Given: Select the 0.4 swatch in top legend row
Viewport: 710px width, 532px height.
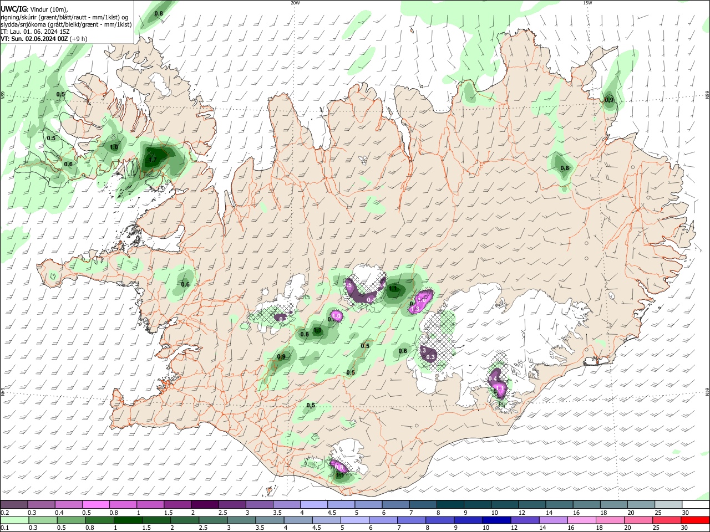Looking at the screenshot, I should coord(68,504).
